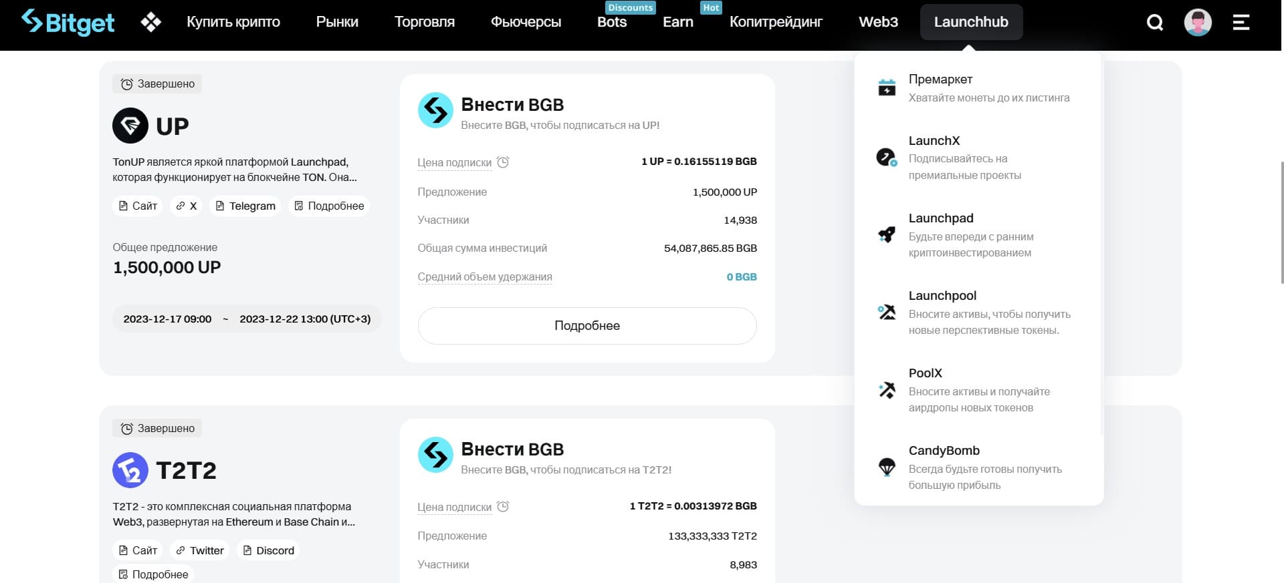Open the Bitget logo home link
Viewport: 1284px width, 583px height.
click(x=68, y=22)
